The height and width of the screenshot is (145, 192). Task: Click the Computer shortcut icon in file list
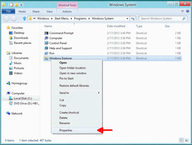click(46, 38)
